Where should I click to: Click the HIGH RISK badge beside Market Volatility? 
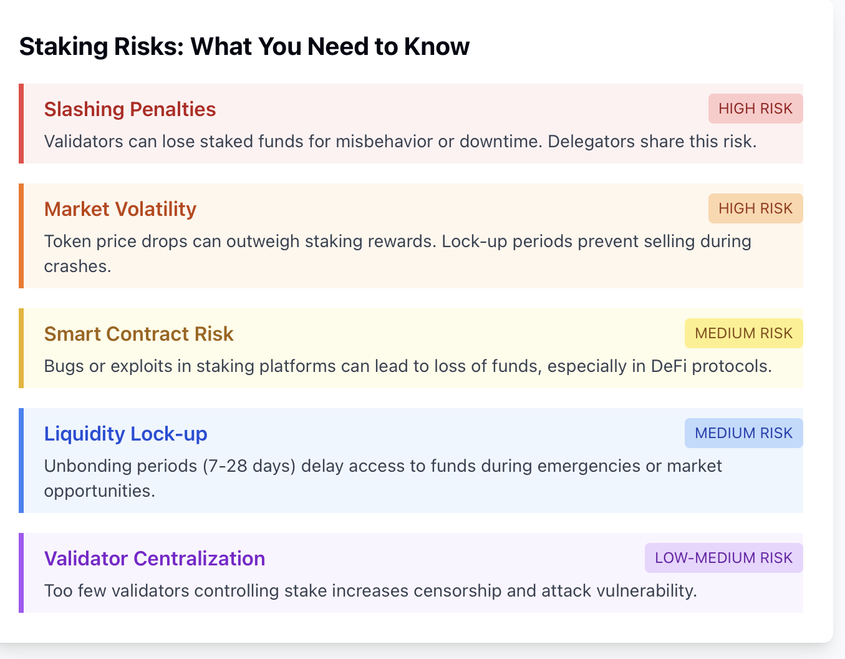tap(755, 208)
